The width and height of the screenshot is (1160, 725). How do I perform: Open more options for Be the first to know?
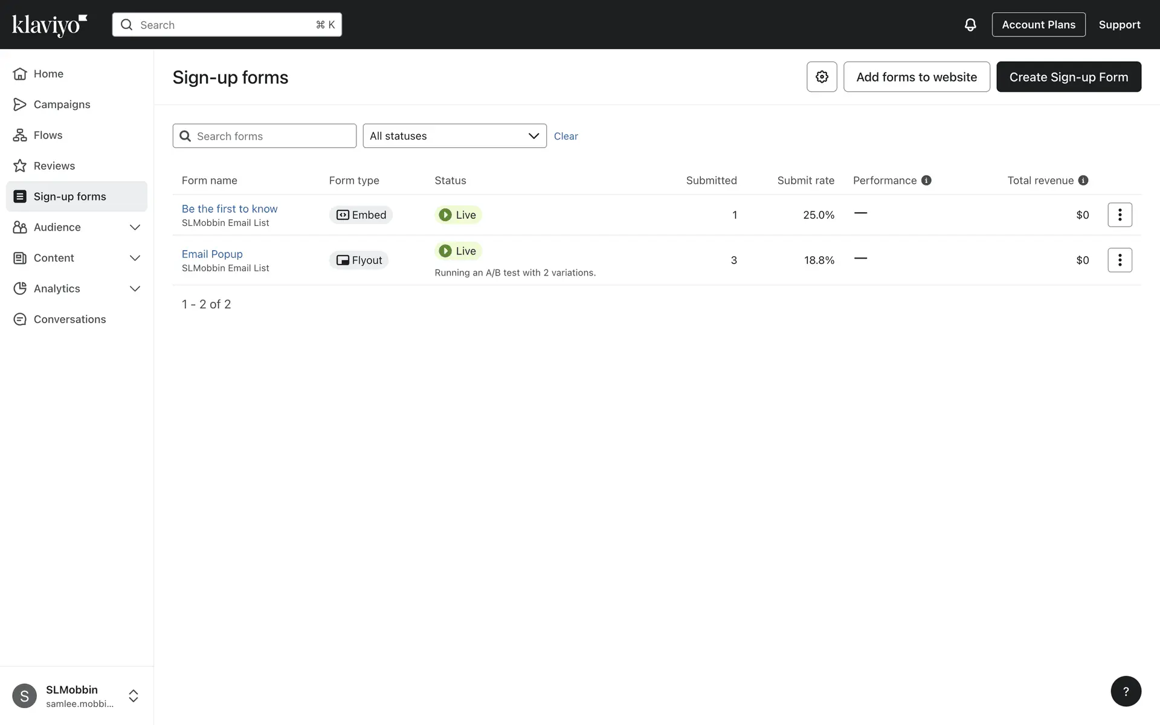pos(1120,214)
